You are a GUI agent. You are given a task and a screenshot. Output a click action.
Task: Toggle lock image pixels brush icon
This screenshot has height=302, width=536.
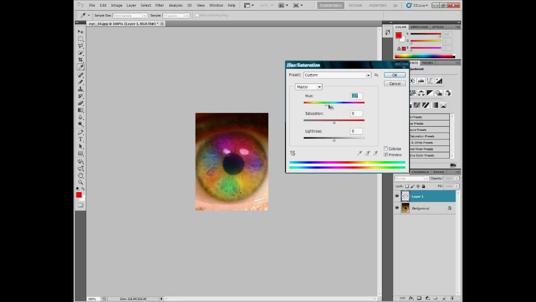click(x=412, y=186)
